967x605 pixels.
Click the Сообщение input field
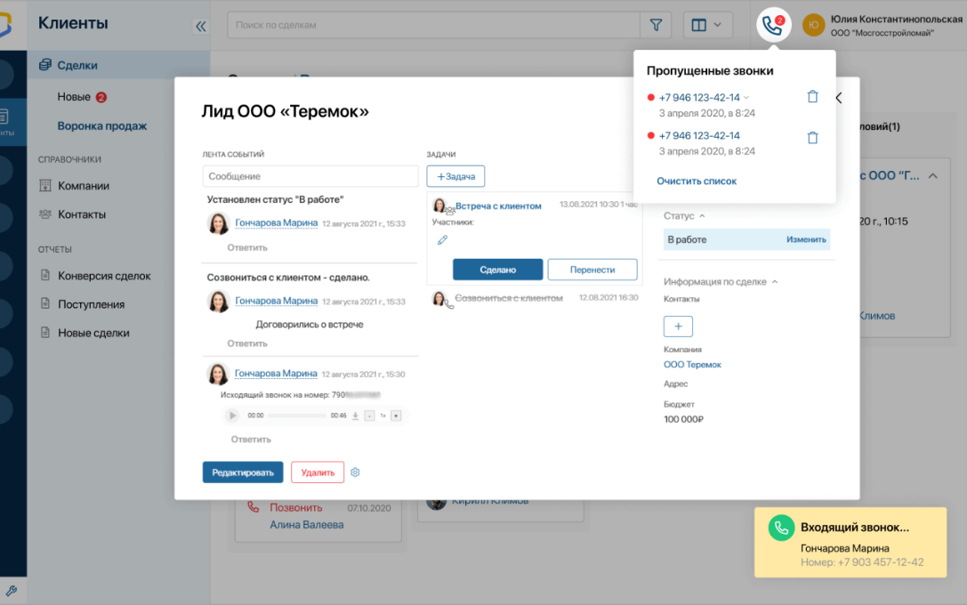(310, 176)
